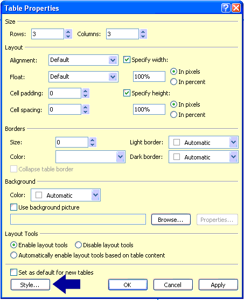Open the Alignment dropdown

click(x=113, y=60)
